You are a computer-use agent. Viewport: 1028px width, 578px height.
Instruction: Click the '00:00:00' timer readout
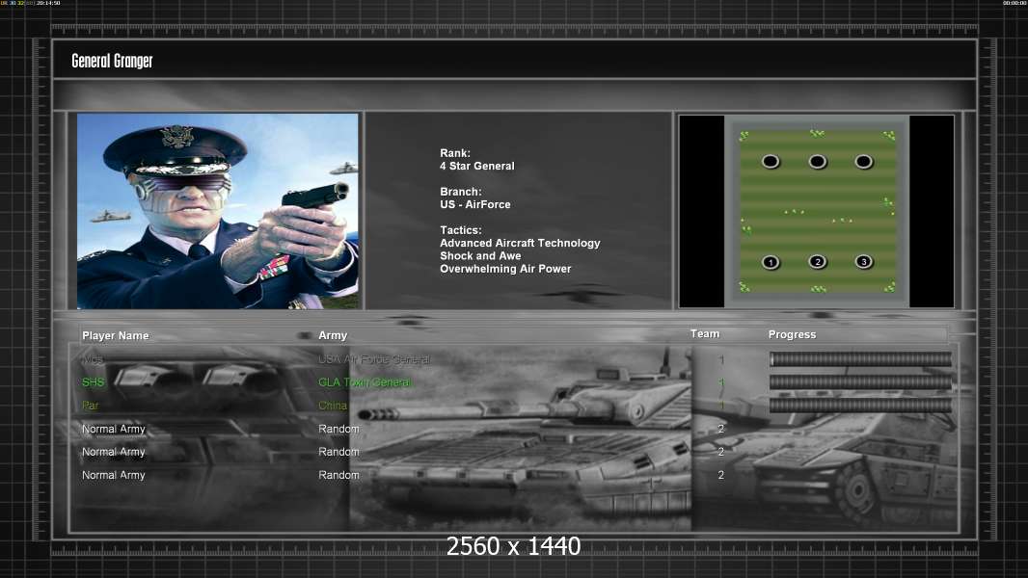pos(1014,3)
